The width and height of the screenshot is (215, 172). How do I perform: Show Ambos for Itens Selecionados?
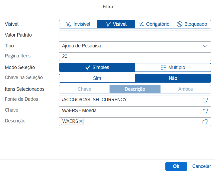point(185,89)
